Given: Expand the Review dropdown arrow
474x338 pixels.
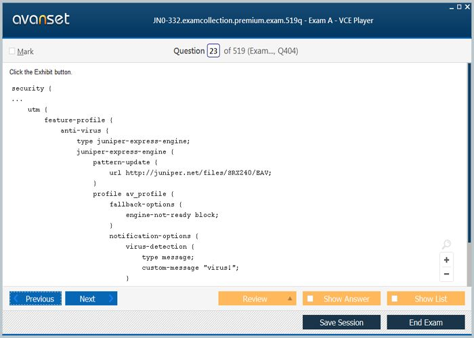Looking at the screenshot, I should (x=290, y=299).
